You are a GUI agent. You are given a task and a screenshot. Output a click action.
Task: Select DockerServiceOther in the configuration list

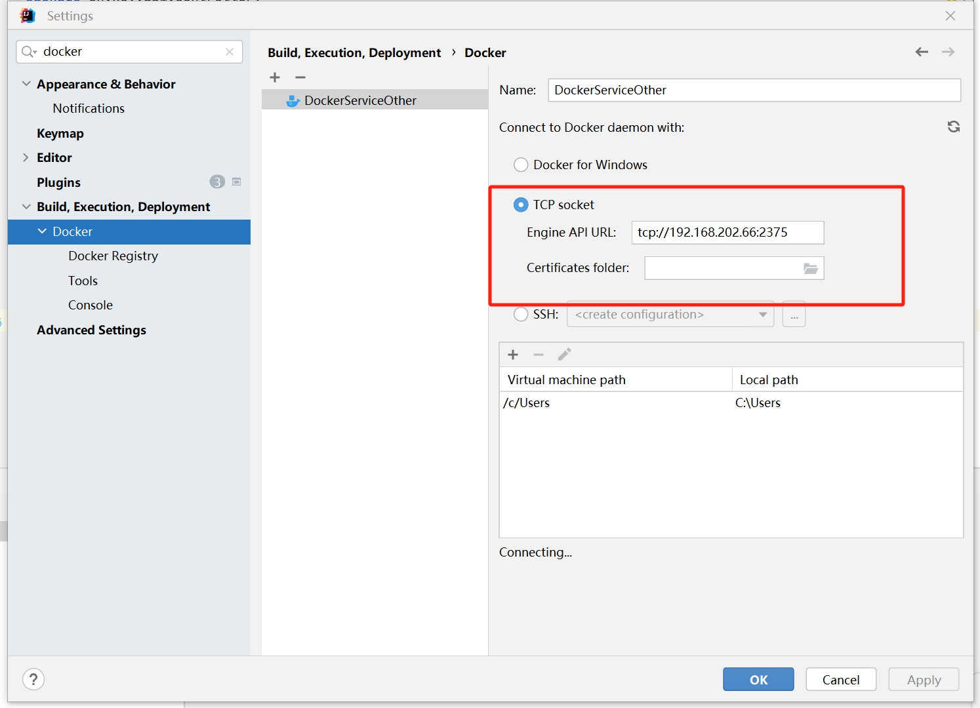375,100
